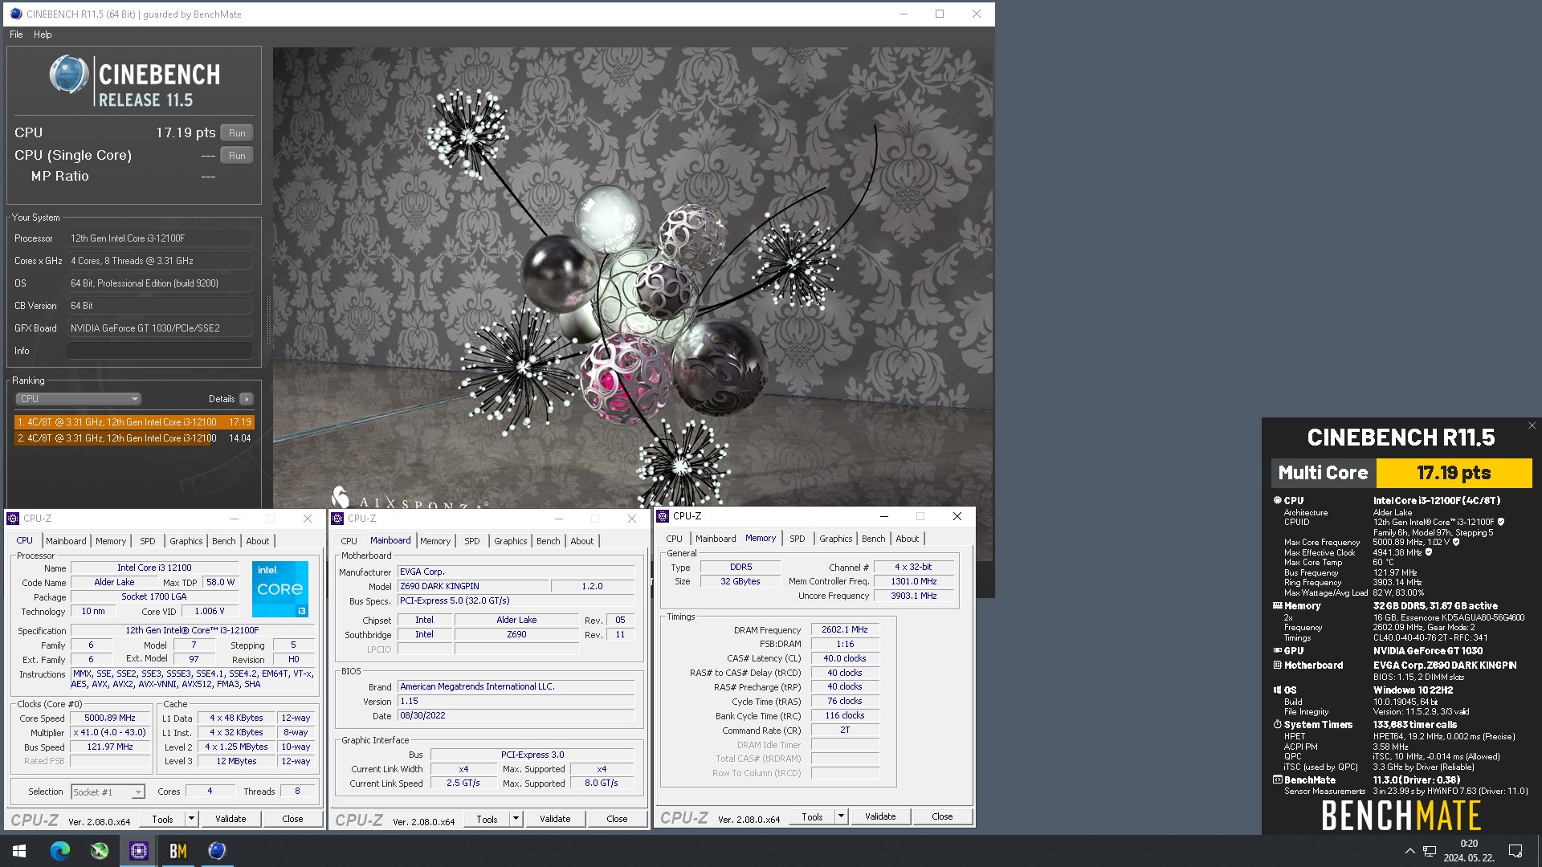
Task: Select the CPU-Z taskbar icon
Action: tap(138, 851)
